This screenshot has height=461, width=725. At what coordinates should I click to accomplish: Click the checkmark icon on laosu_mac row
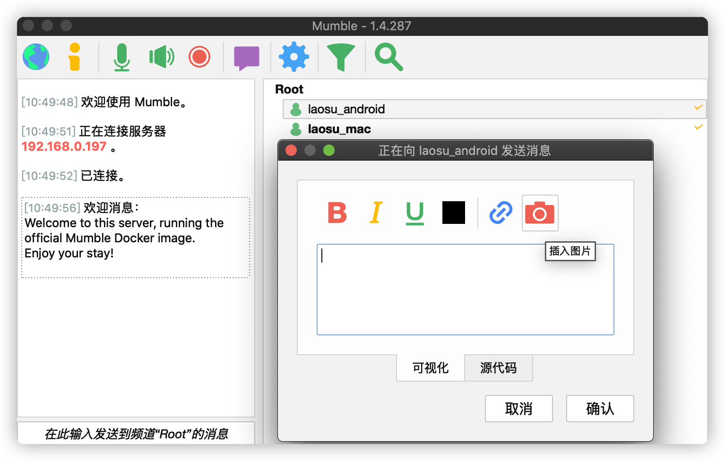[699, 127]
